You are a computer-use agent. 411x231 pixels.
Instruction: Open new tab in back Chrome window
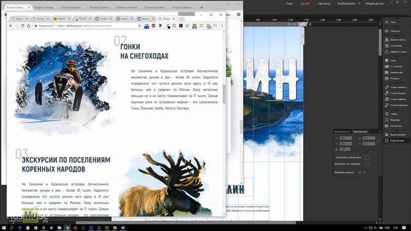[x=201, y=7]
